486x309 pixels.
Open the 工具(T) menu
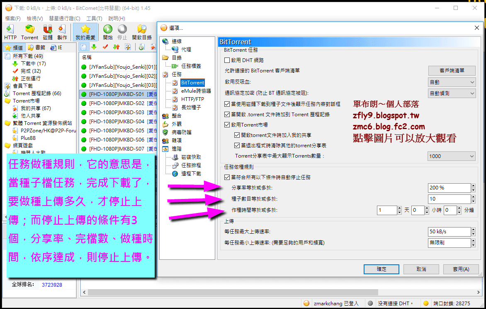94,19
